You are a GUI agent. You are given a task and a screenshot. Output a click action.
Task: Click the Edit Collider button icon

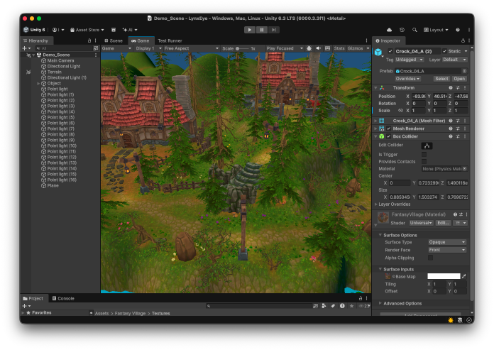pyautogui.click(x=427, y=146)
